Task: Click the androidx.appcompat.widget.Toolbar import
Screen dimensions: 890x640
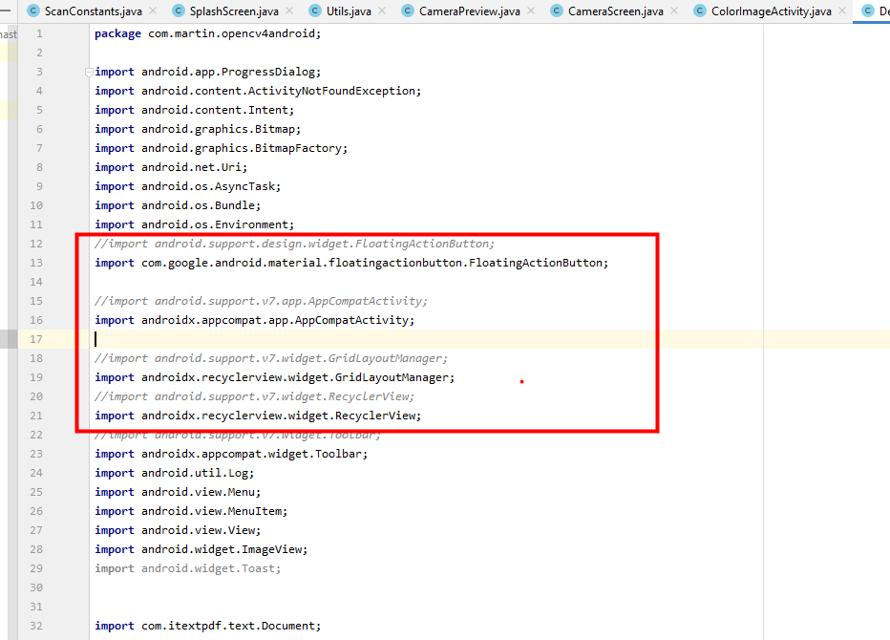Action: (x=231, y=454)
